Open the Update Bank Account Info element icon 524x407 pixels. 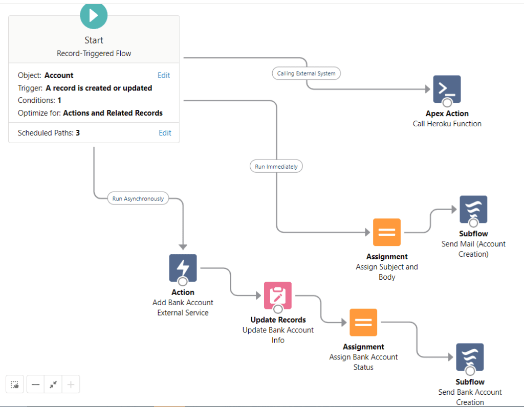click(277, 296)
